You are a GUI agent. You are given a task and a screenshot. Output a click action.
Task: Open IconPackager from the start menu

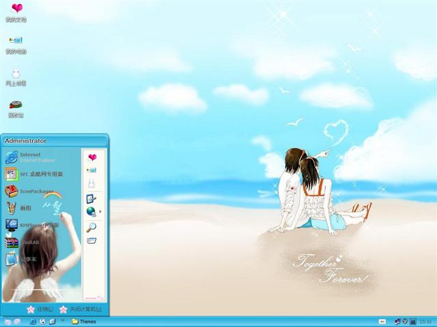(x=29, y=191)
